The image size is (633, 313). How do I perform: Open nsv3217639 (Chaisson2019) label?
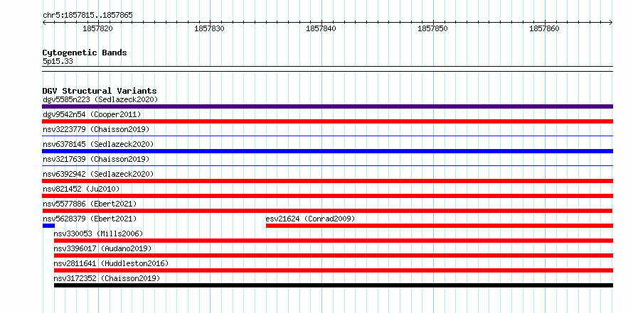pos(96,159)
